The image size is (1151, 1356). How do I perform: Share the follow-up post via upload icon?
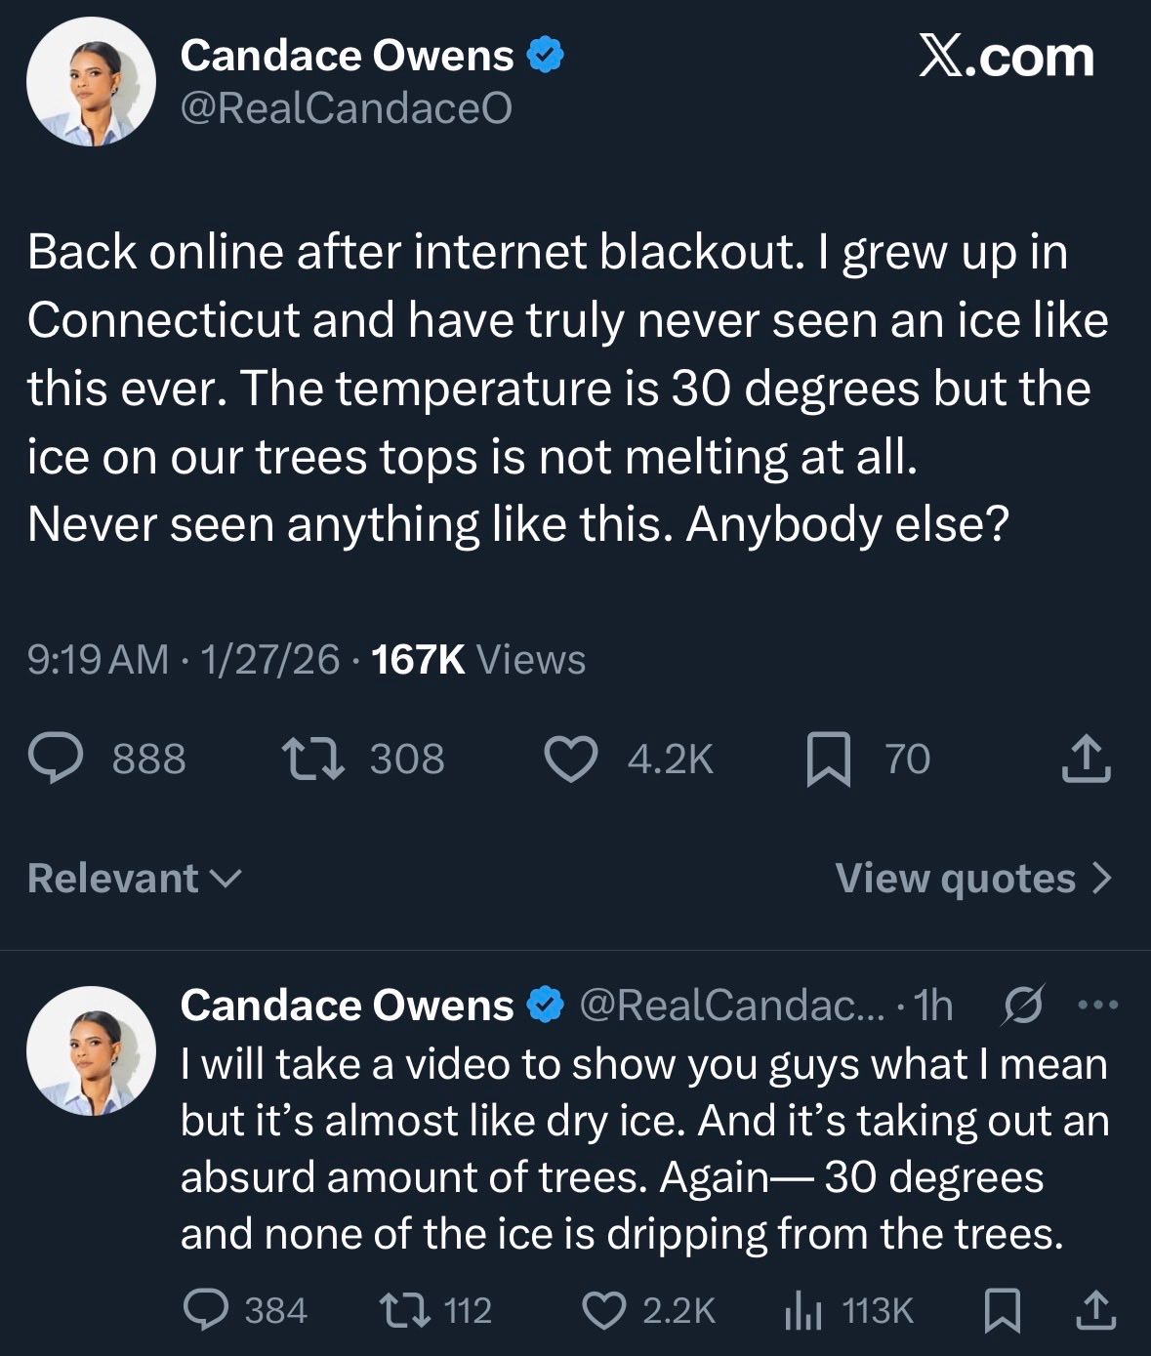1095,1310
